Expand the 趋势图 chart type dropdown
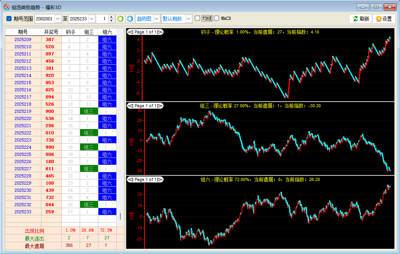 pos(157,19)
